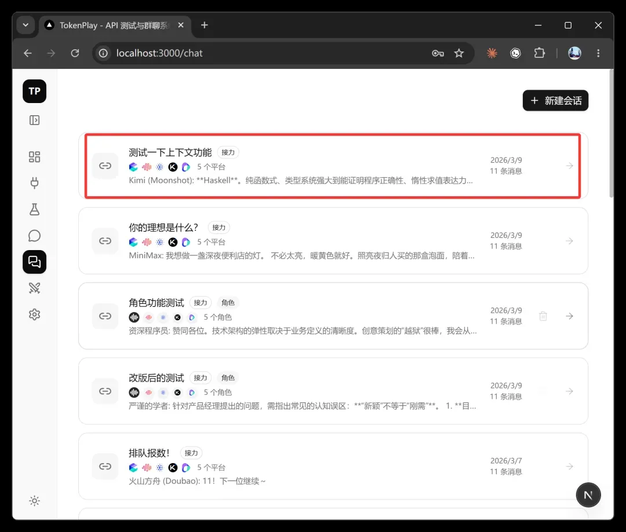
Task: Open the browser three-dot menu
Action: click(x=598, y=53)
